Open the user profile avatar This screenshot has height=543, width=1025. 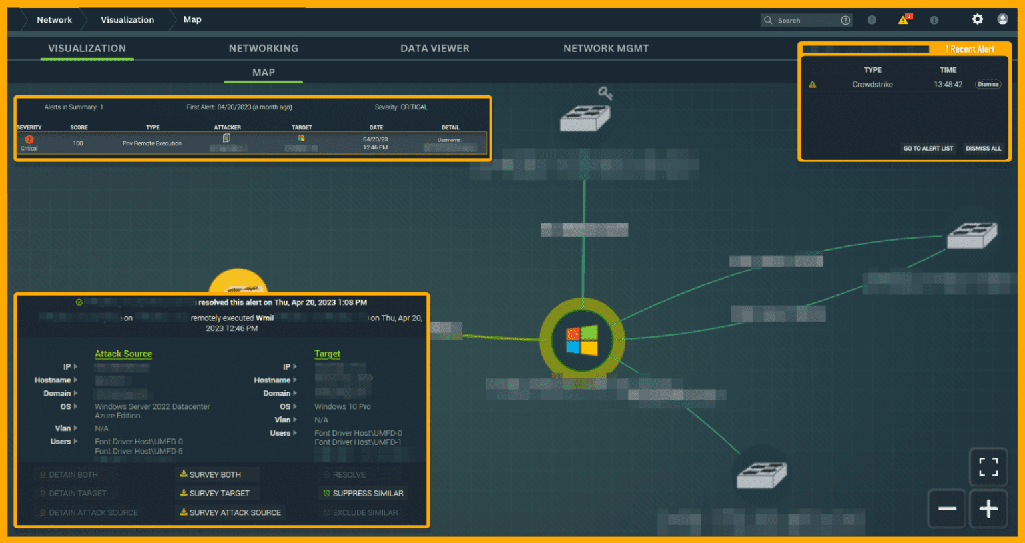pyautogui.click(x=1002, y=19)
